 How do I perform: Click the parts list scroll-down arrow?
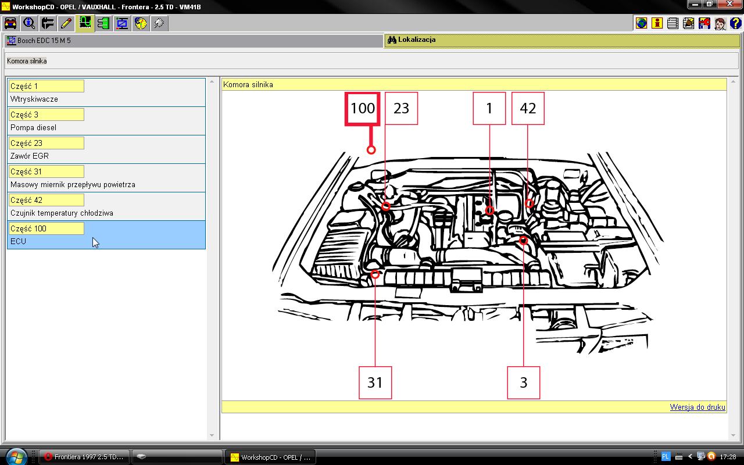[x=212, y=435]
